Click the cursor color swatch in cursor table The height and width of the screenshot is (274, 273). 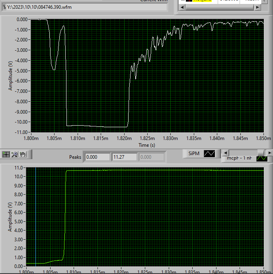coord(189,0)
